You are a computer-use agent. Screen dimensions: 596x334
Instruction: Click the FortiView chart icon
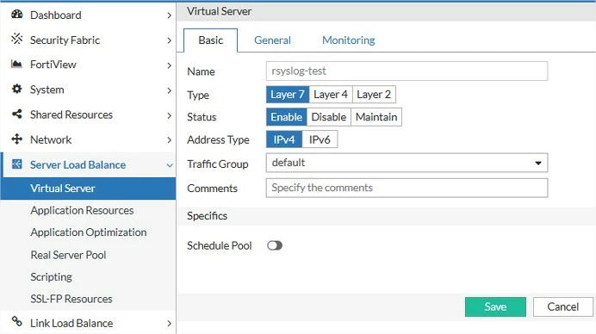click(x=16, y=64)
